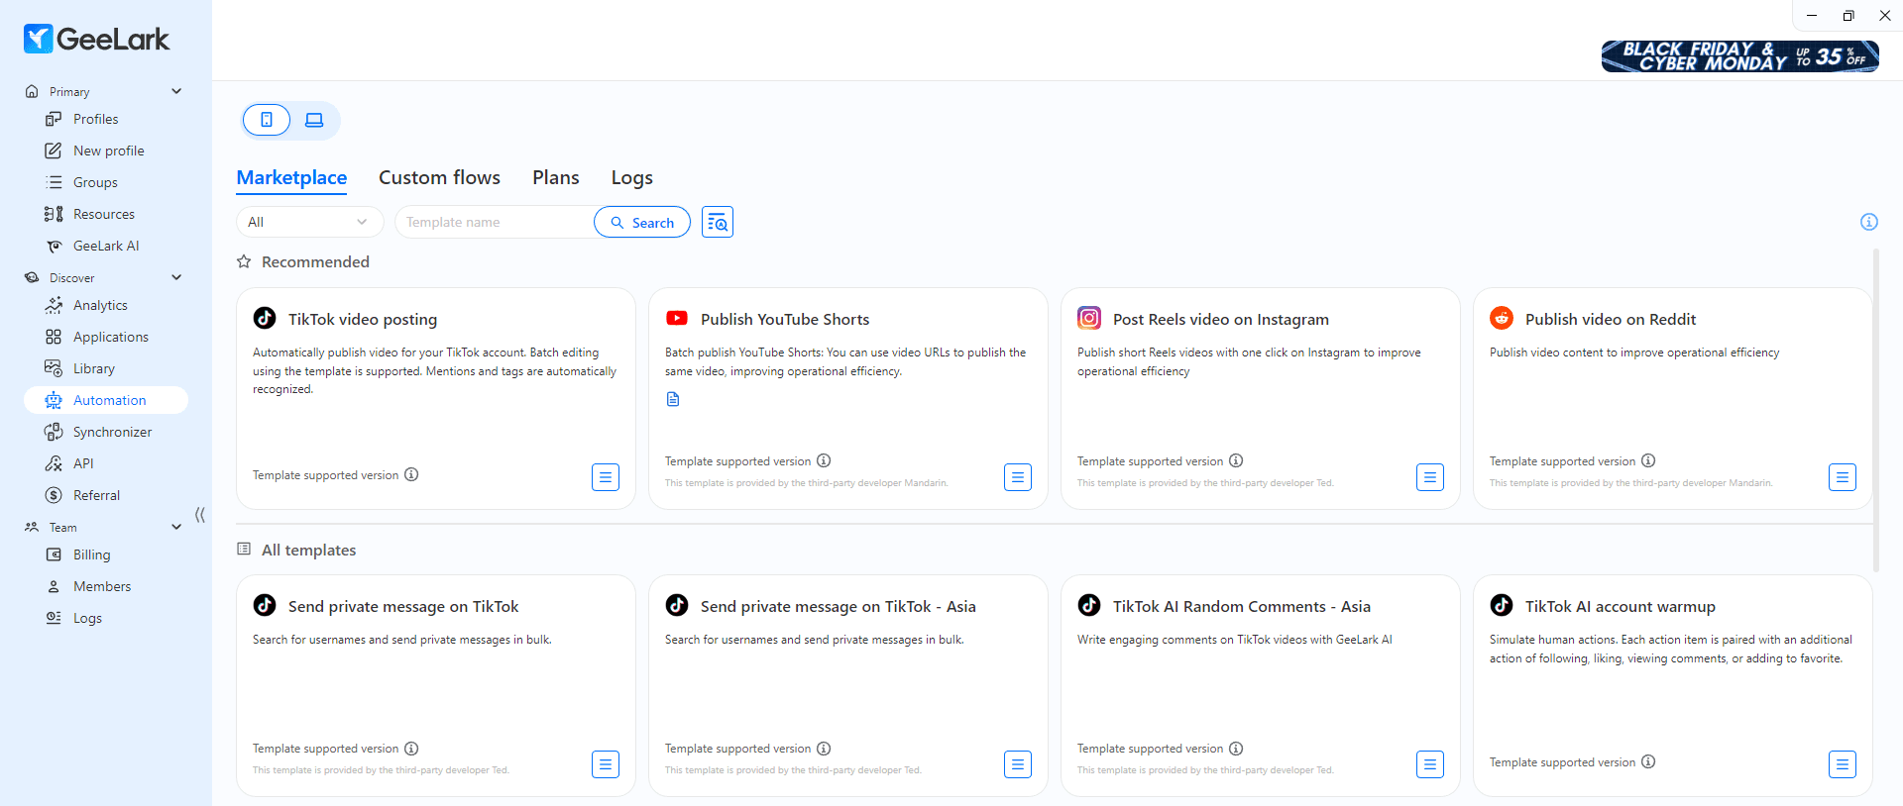
Task: Click info icon beside Instagram template supported version
Action: click(x=1236, y=460)
